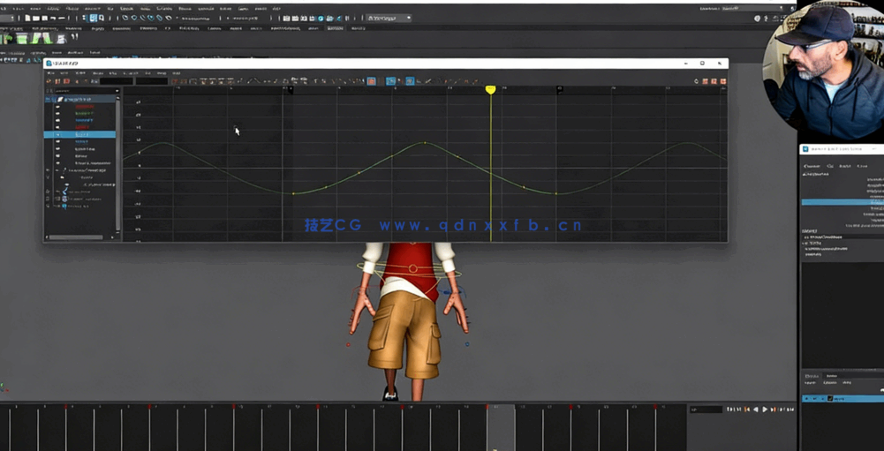
Task: Collapse the top node in Graph Editor outliner
Action: click(x=50, y=100)
